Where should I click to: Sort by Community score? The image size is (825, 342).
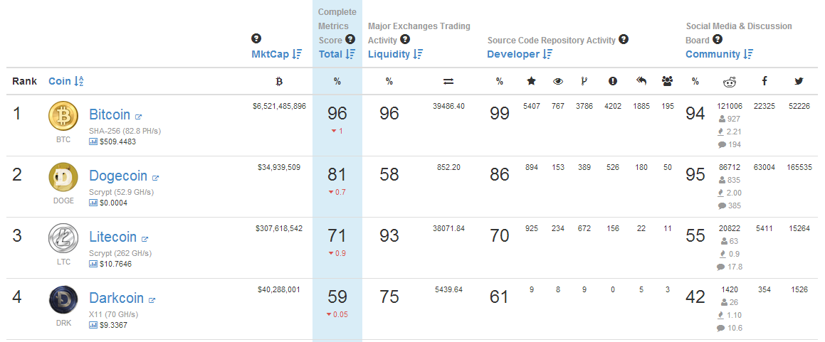tap(719, 54)
